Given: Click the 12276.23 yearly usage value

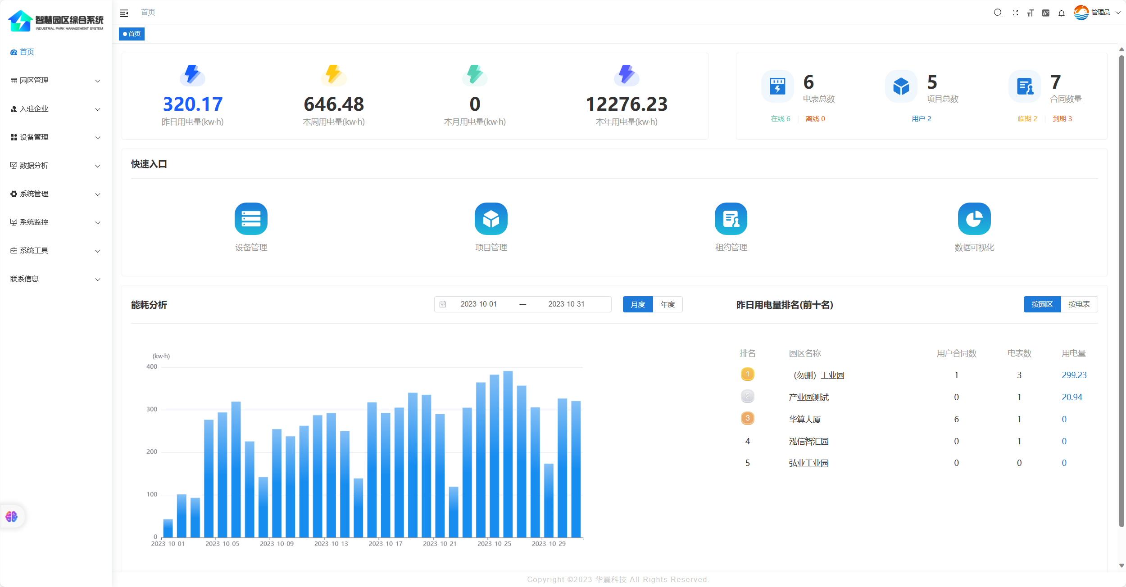Looking at the screenshot, I should [x=627, y=104].
